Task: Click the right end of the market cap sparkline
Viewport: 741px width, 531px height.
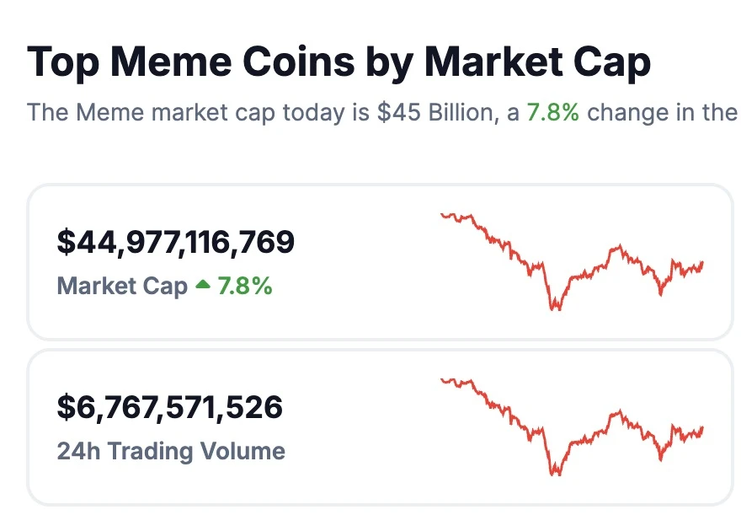Action: coord(701,263)
